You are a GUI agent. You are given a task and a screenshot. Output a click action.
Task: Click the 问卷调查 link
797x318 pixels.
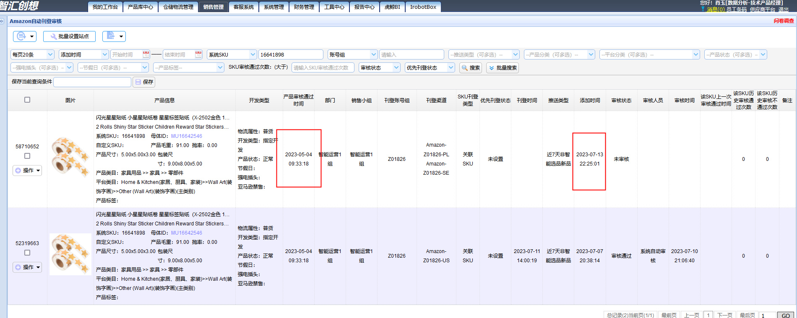[784, 21]
